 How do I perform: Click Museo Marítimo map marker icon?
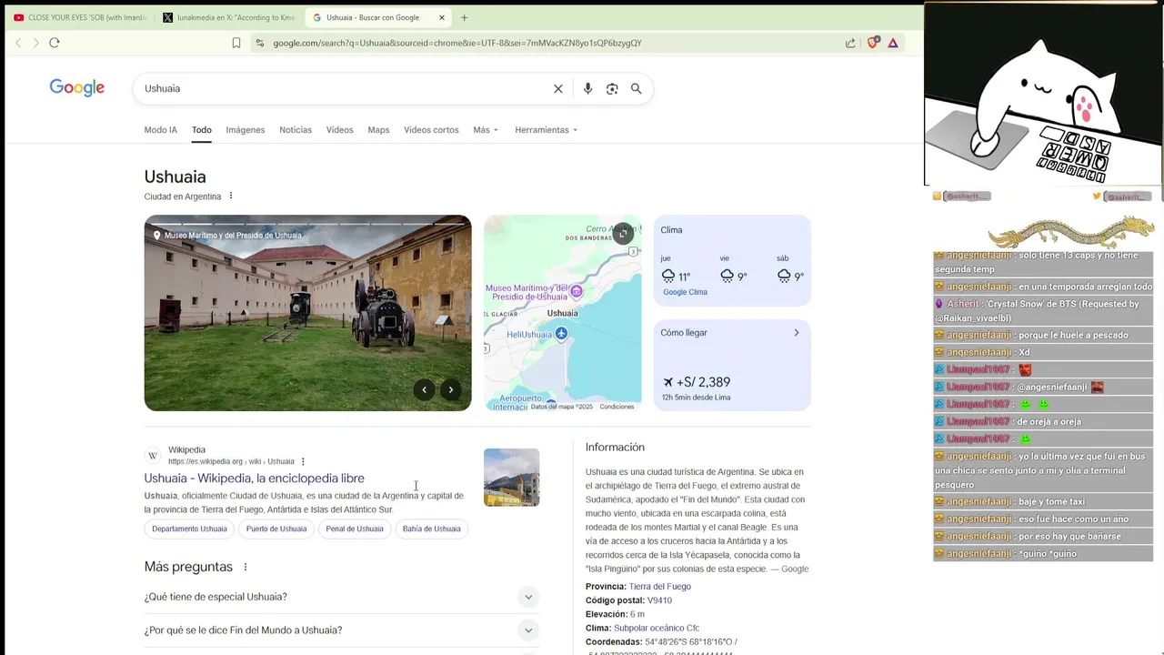pos(576,291)
